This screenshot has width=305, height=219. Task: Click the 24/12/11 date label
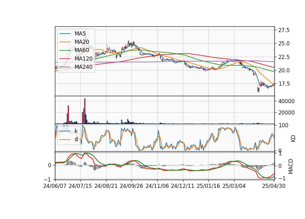(x=183, y=186)
